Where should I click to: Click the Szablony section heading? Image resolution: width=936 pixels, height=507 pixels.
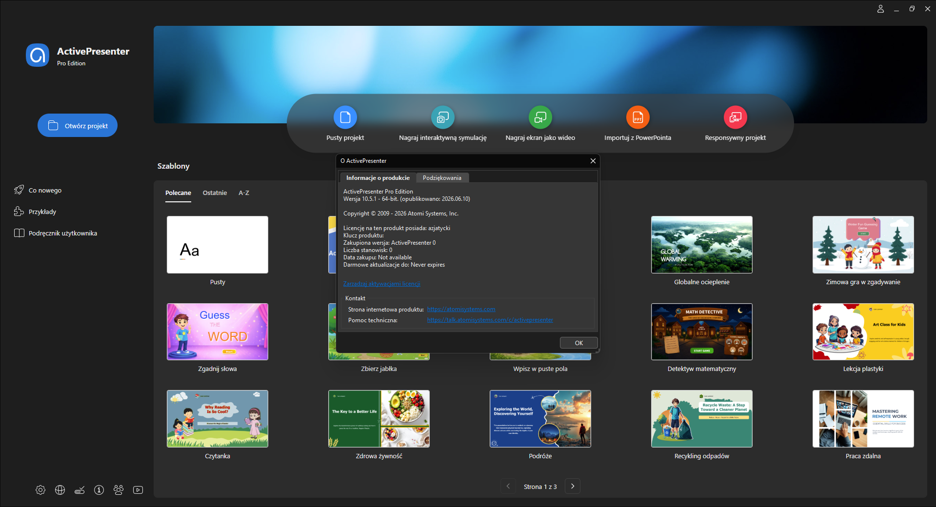(x=174, y=166)
